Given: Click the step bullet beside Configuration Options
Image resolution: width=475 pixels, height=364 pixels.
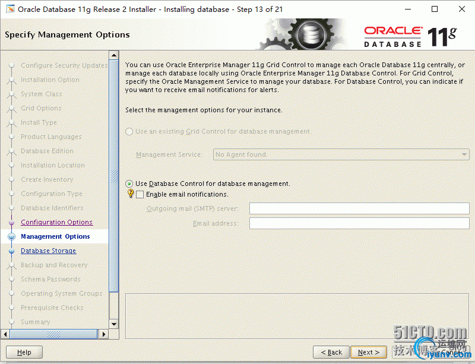Looking at the screenshot, I should point(12,223).
